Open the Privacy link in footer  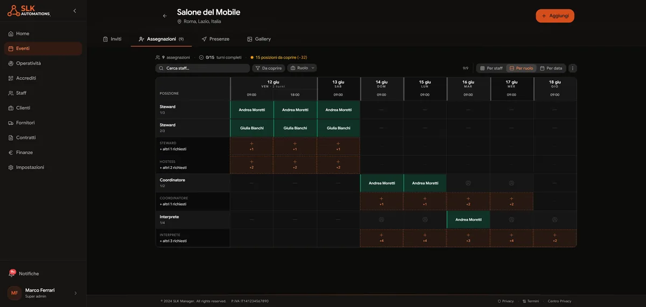tap(505, 301)
